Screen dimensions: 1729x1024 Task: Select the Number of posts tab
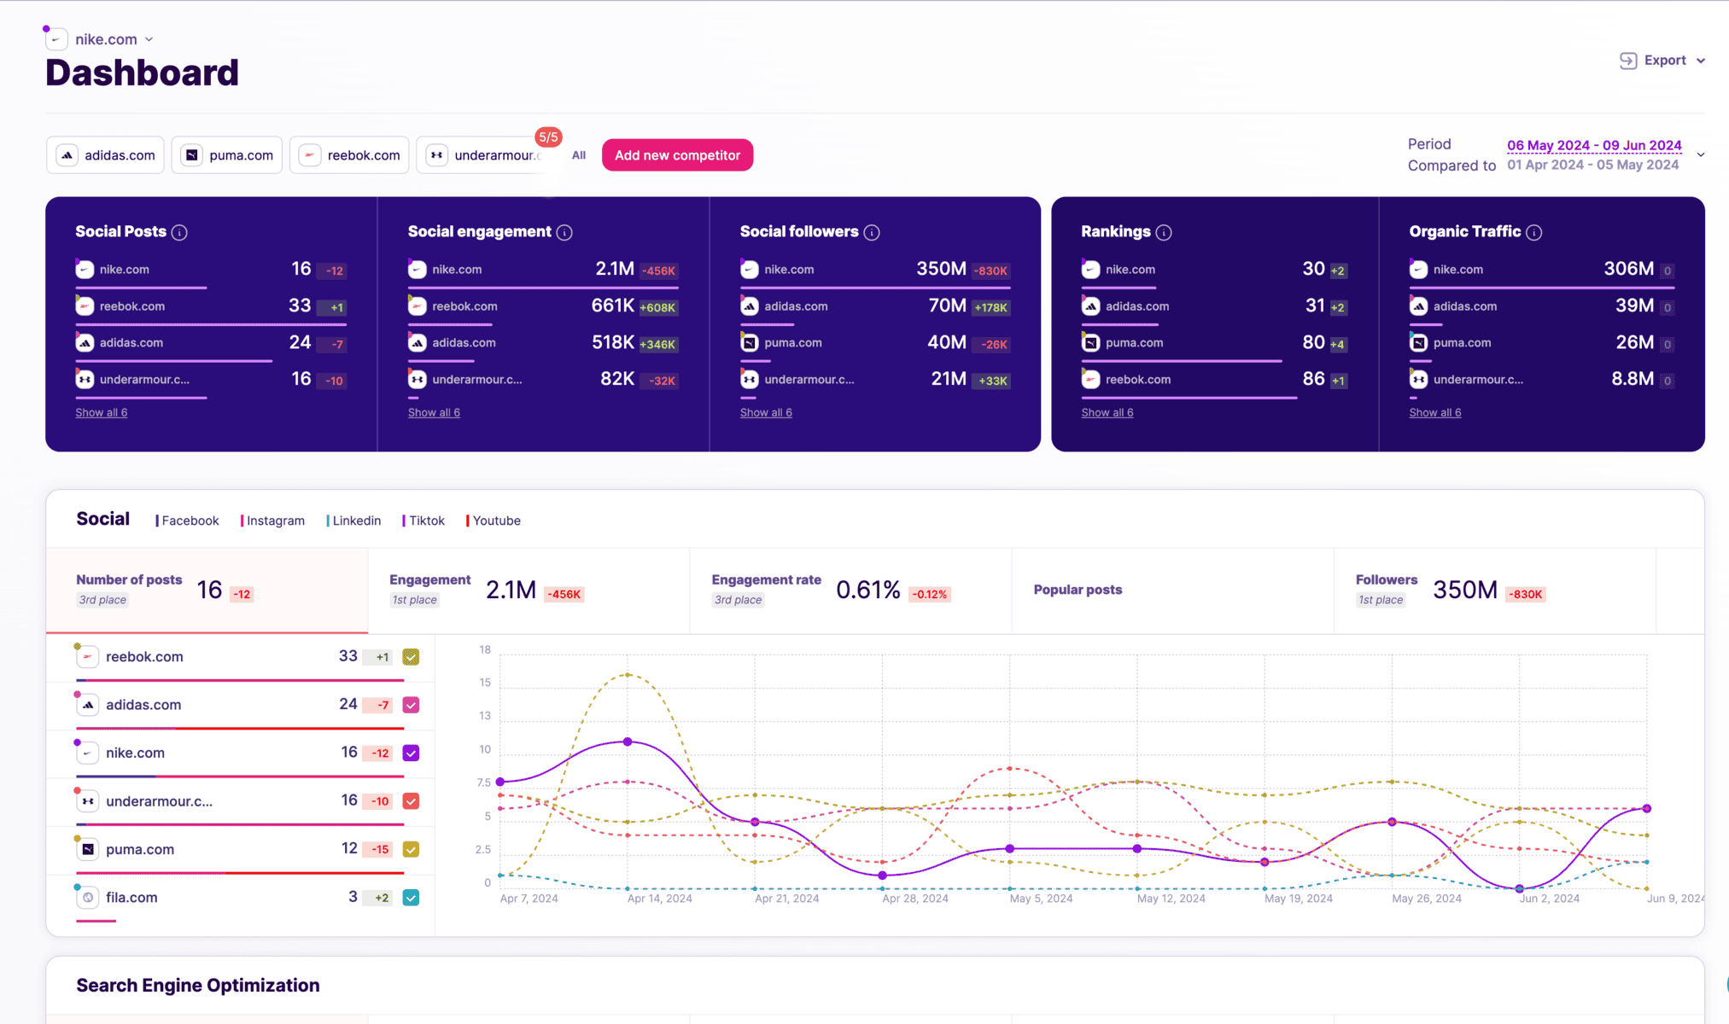point(207,591)
